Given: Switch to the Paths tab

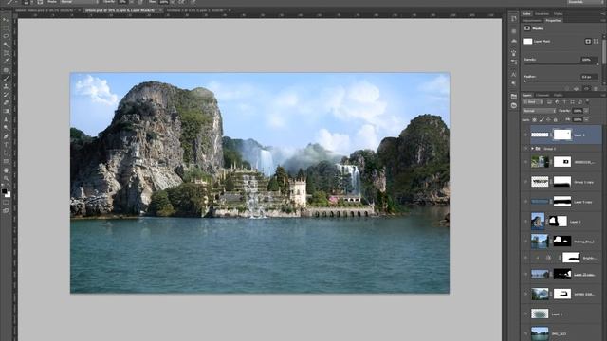Looking at the screenshot, I should coord(558,95).
